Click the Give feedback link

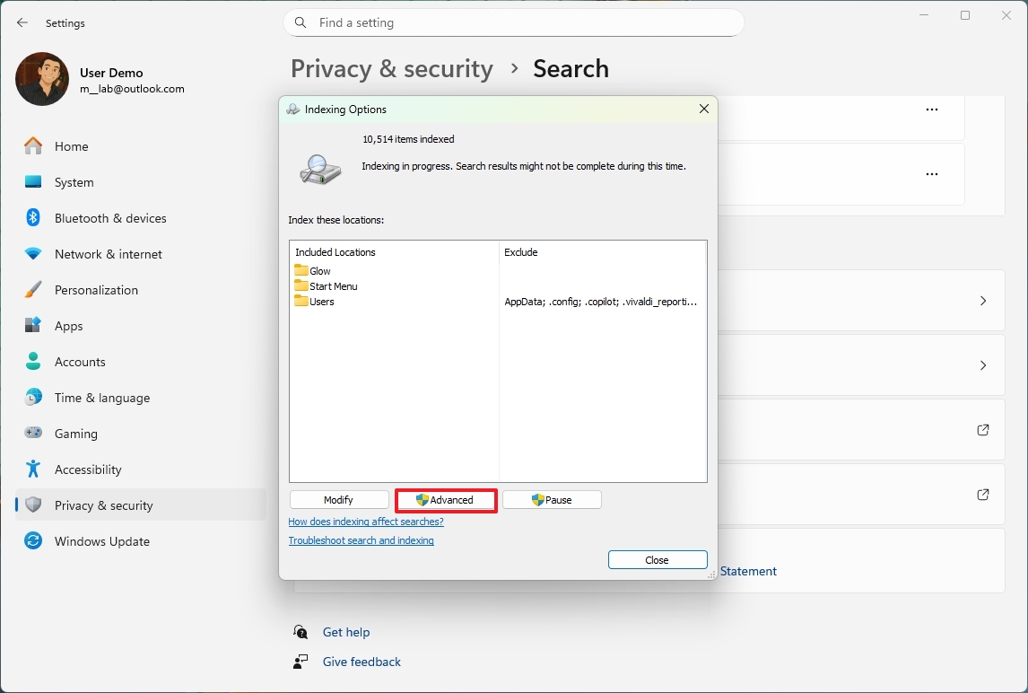[362, 662]
